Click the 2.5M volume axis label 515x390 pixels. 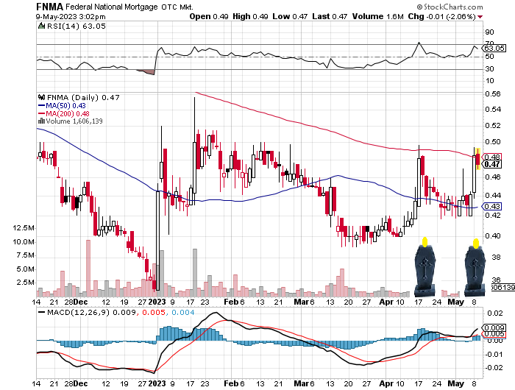coord(26,283)
